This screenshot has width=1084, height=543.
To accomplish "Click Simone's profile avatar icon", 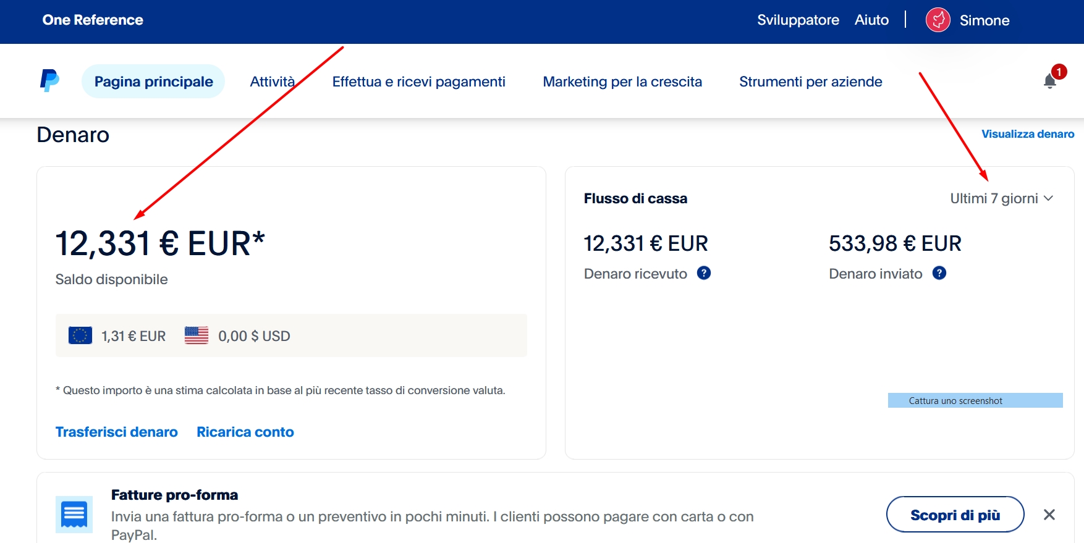I will pyautogui.click(x=938, y=20).
